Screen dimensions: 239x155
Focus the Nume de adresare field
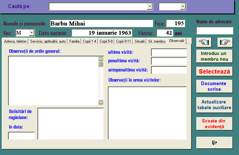tap(215, 31)
